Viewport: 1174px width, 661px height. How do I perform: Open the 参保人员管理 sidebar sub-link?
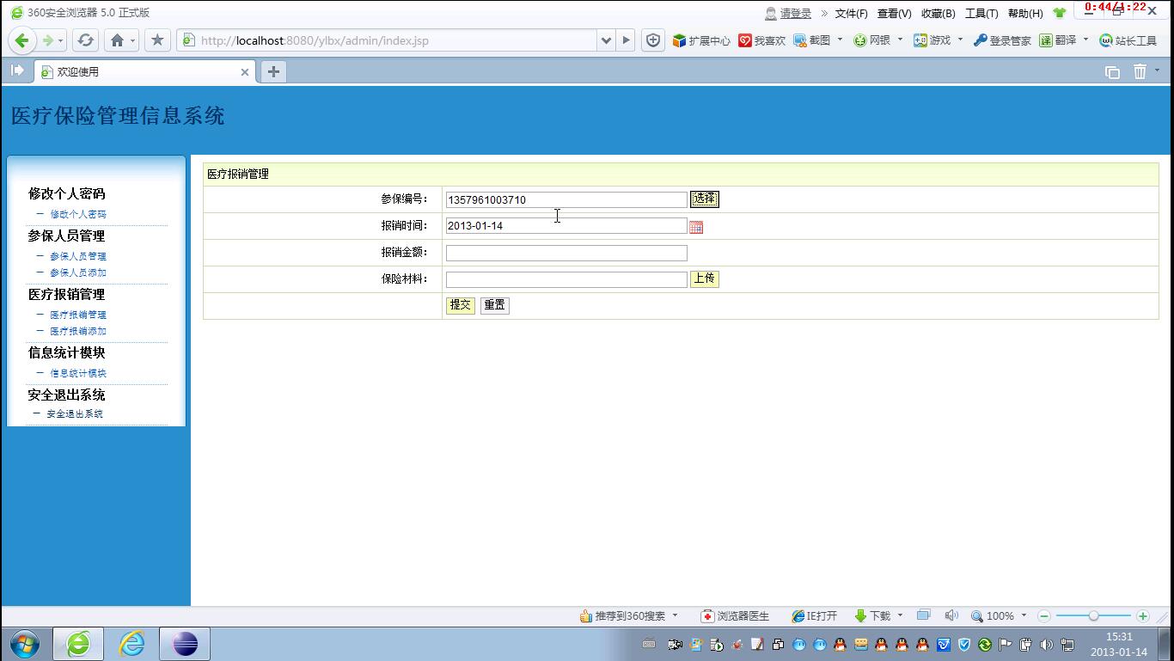click(78, 256)
